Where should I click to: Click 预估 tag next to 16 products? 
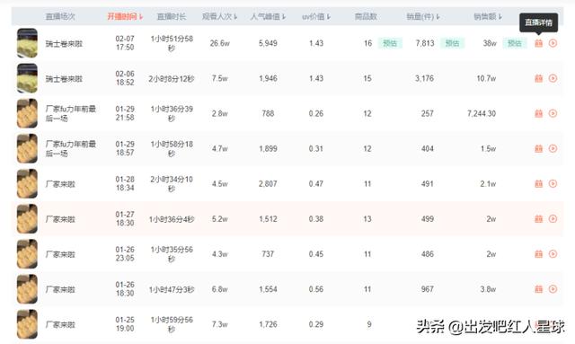point(390,43)
